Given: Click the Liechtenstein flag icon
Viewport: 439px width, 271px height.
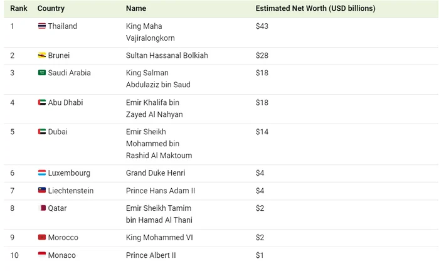Looking at the screenshot, I should 42,190.
